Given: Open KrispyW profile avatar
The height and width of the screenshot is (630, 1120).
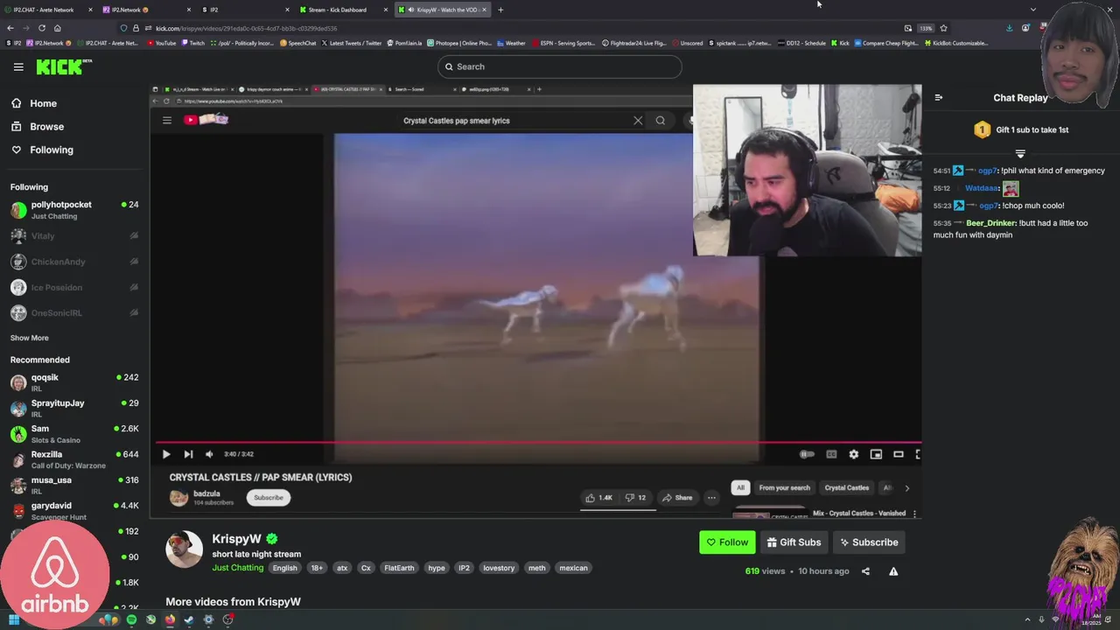Looking at the screenshot, I should [184, 549].
